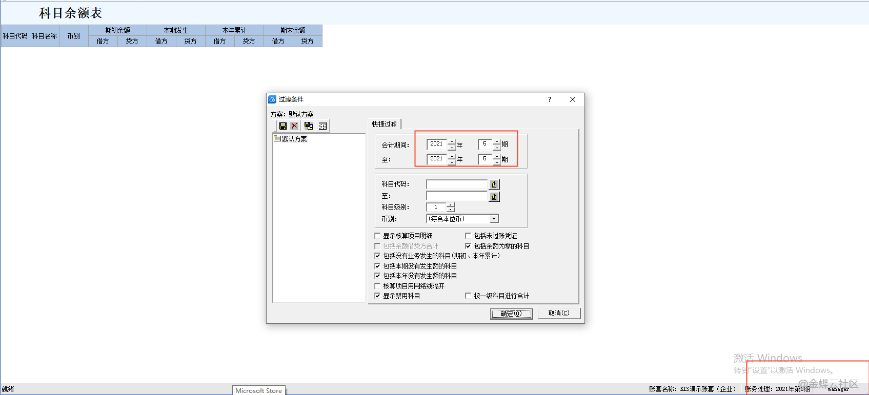Click the help question mark in dialog title
The height and width of the screenshot is (395, 869).
550,99
